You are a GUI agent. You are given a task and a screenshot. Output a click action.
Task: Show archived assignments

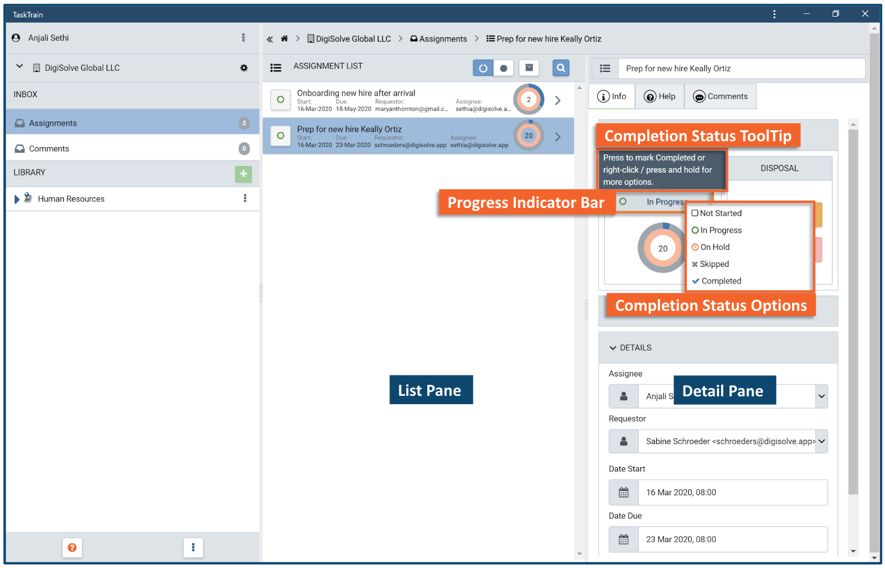click(529, 68)
